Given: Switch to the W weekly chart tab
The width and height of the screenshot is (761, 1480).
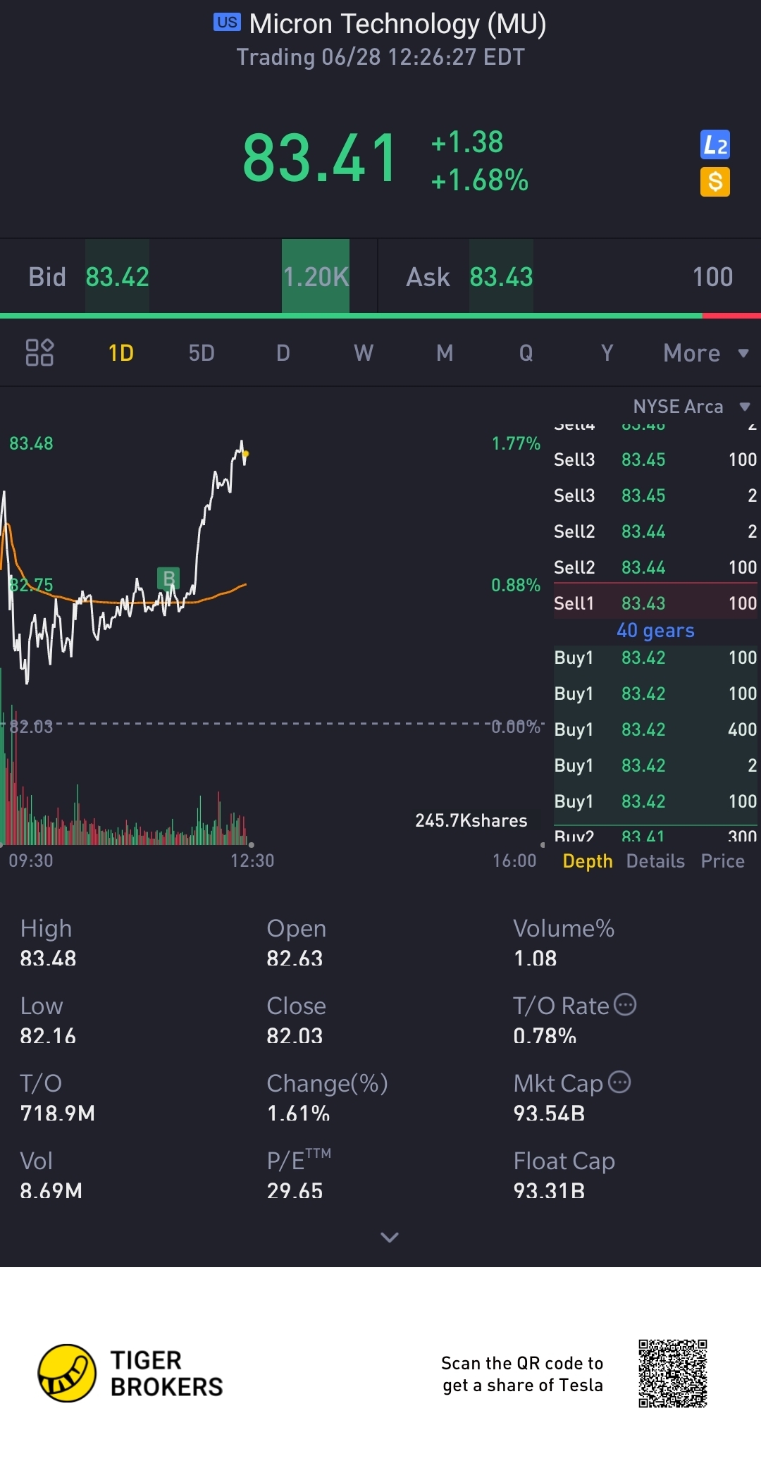Looking at the screenshot, I should coord(364,352).
